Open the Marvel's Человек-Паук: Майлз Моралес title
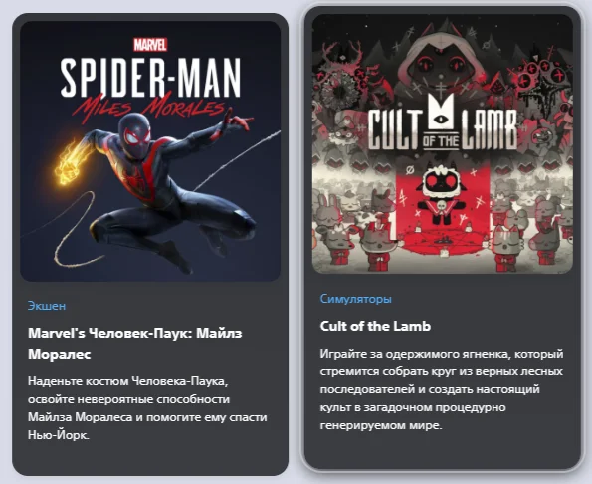This screenshot has width=592, height=484. 135,344
